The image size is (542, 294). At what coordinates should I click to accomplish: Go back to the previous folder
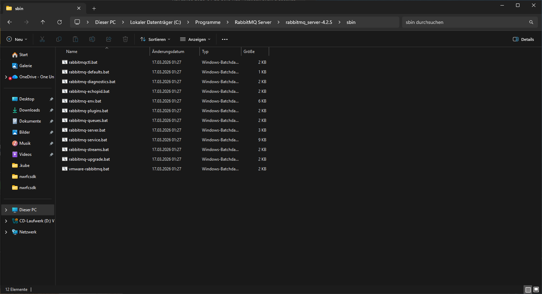pyautogui.click(x=10, y=22)
